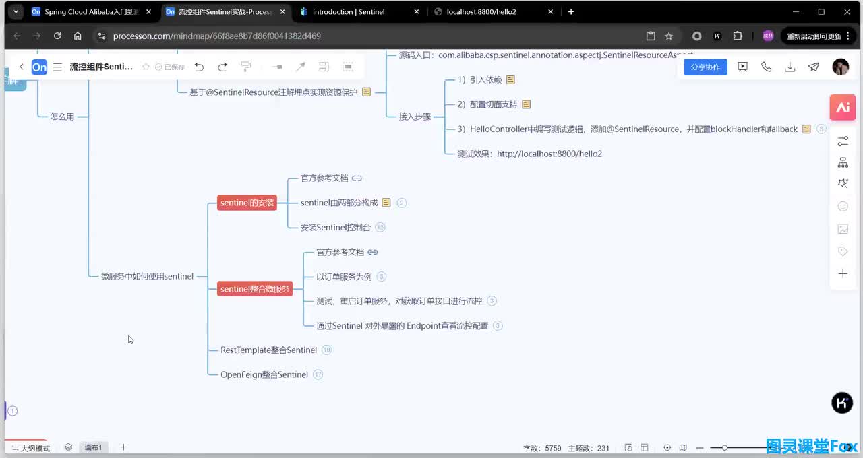
Task: Switch to Spring Cloud Alibaba browser tab
Action: click(x=91, y=11)
